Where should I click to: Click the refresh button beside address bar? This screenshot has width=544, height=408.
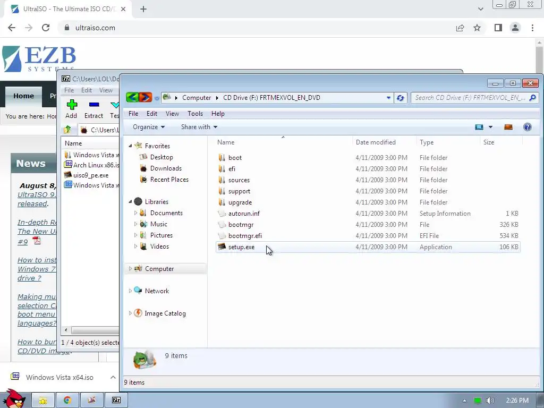pyautogui.click(x=401, y=98)
